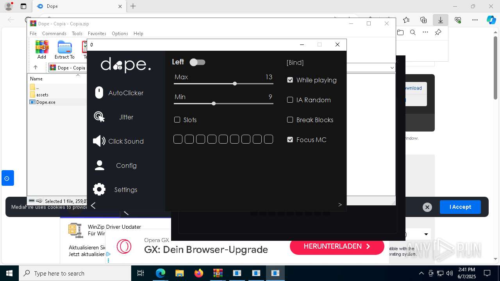Open a new Edge tab

tap(133, 6)
